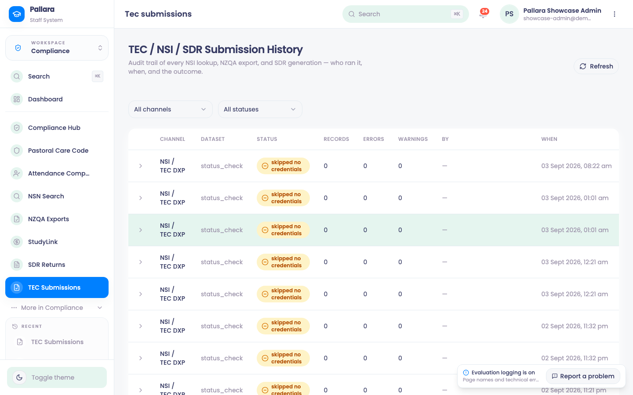Viewport: 633px width, 395px height.
Task: Expand the second 02 Sept 11:32 pm row
Action: [141, 358]
